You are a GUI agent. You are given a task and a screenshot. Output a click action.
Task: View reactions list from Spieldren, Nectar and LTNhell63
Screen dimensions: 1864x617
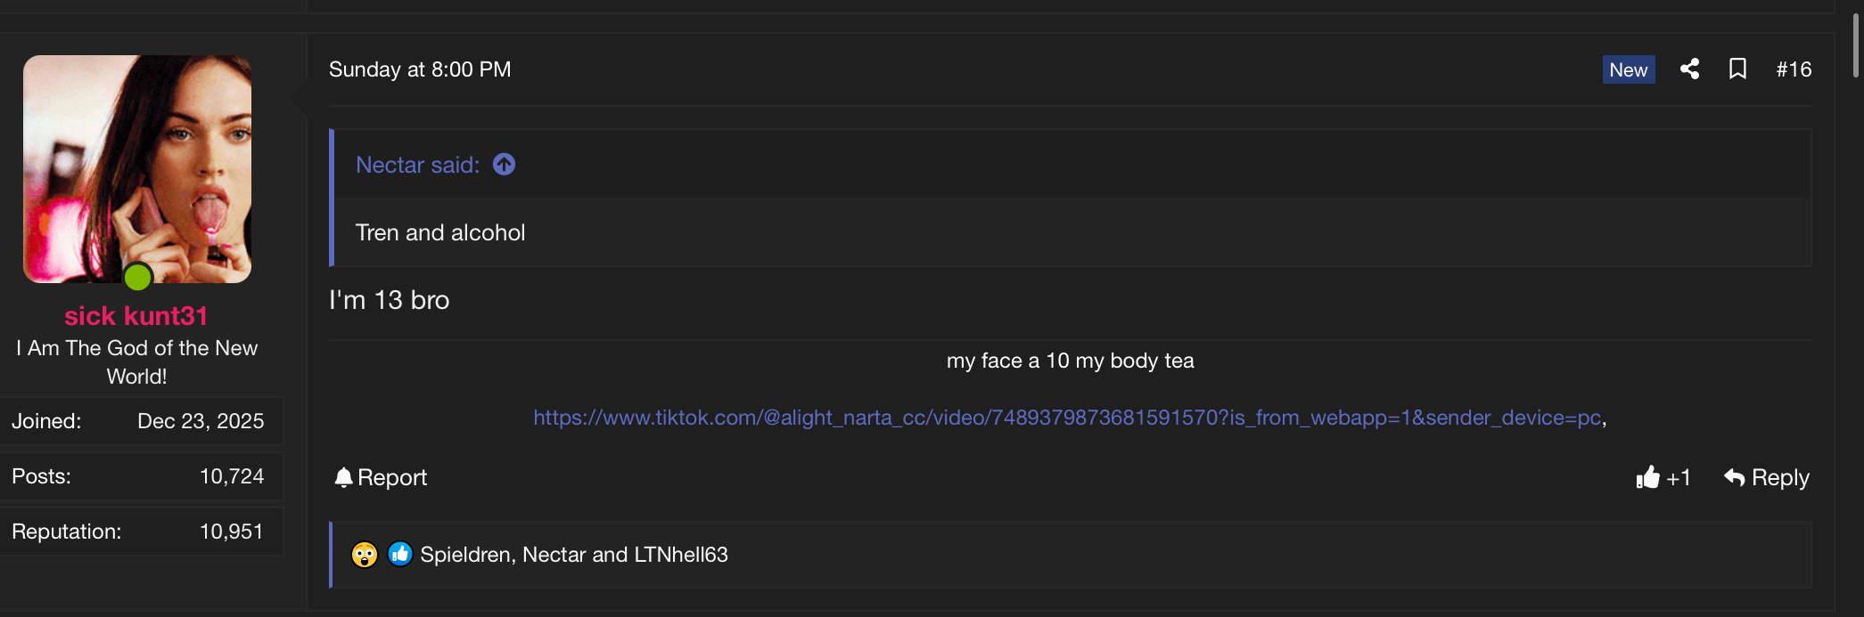574,555
